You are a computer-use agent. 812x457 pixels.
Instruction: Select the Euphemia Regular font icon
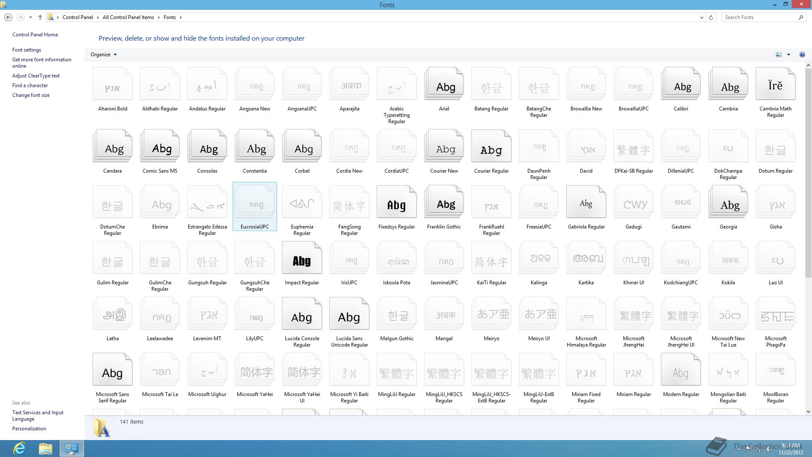(x=302, y=202)
